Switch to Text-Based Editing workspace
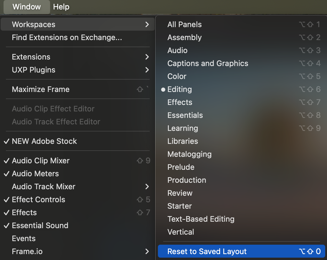The width and height of the screenshot is (327, 260). click(x=201, y=219)
